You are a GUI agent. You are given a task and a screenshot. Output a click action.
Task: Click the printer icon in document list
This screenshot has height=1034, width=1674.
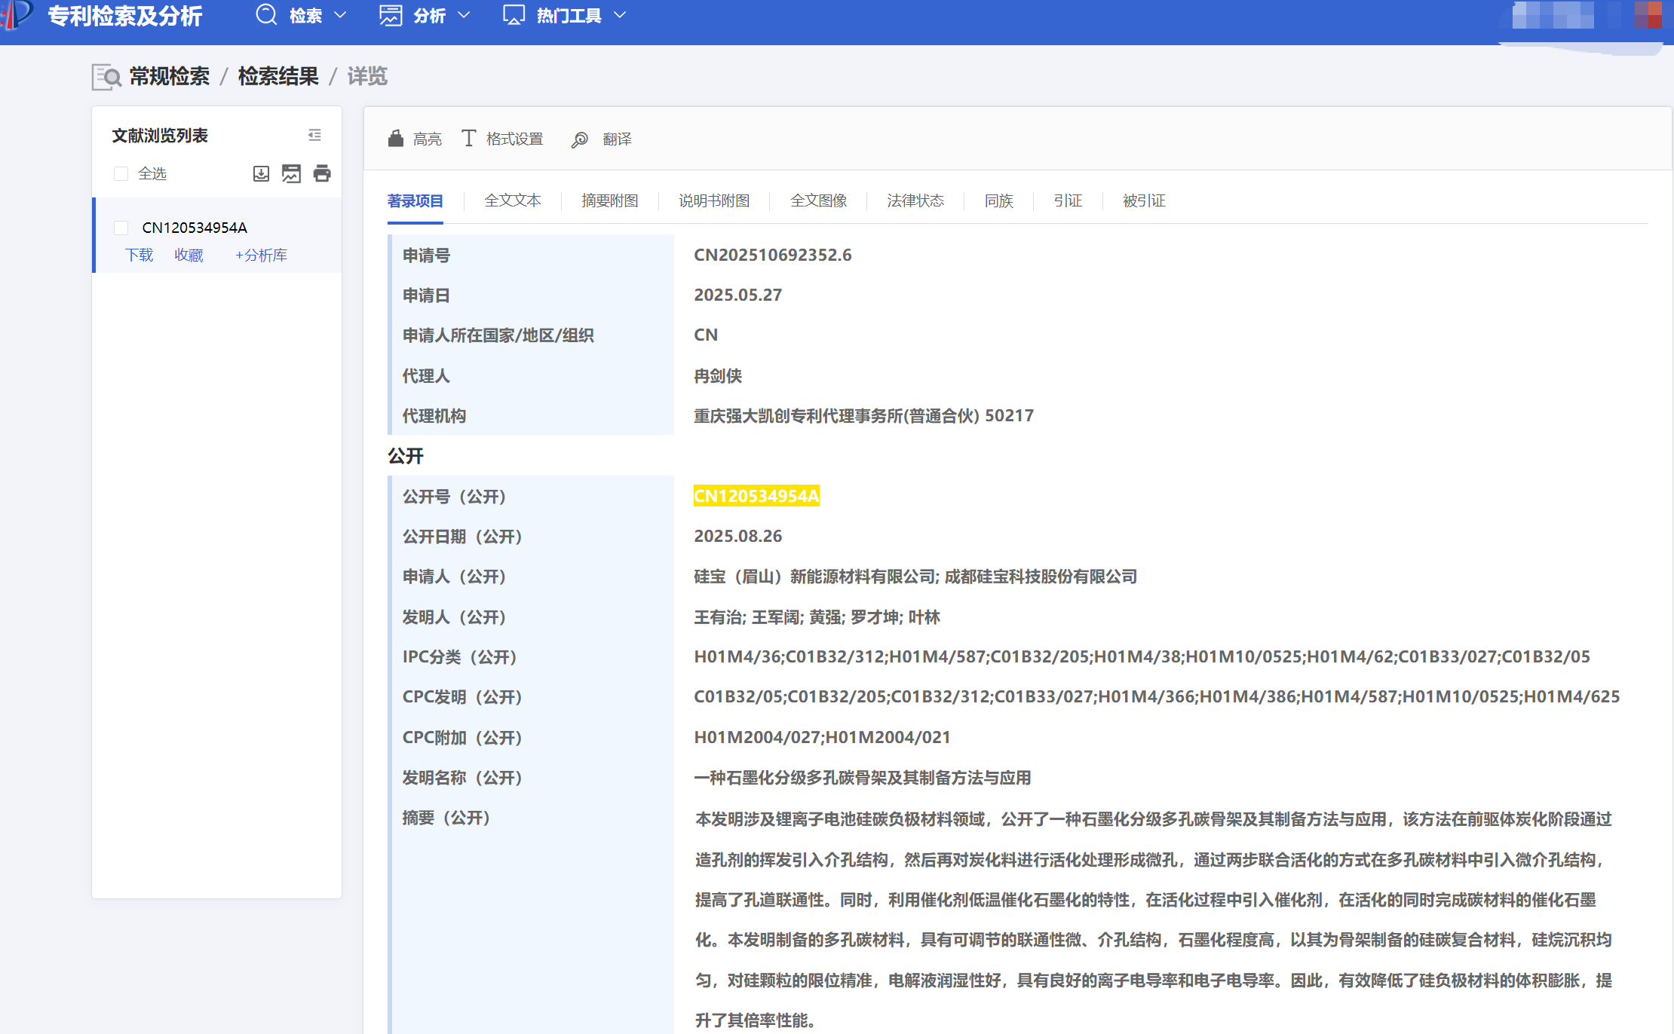click(x=322, y=174)
